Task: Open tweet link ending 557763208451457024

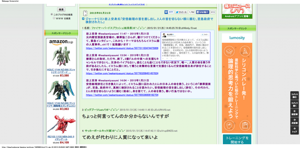Action: (122, 73)
